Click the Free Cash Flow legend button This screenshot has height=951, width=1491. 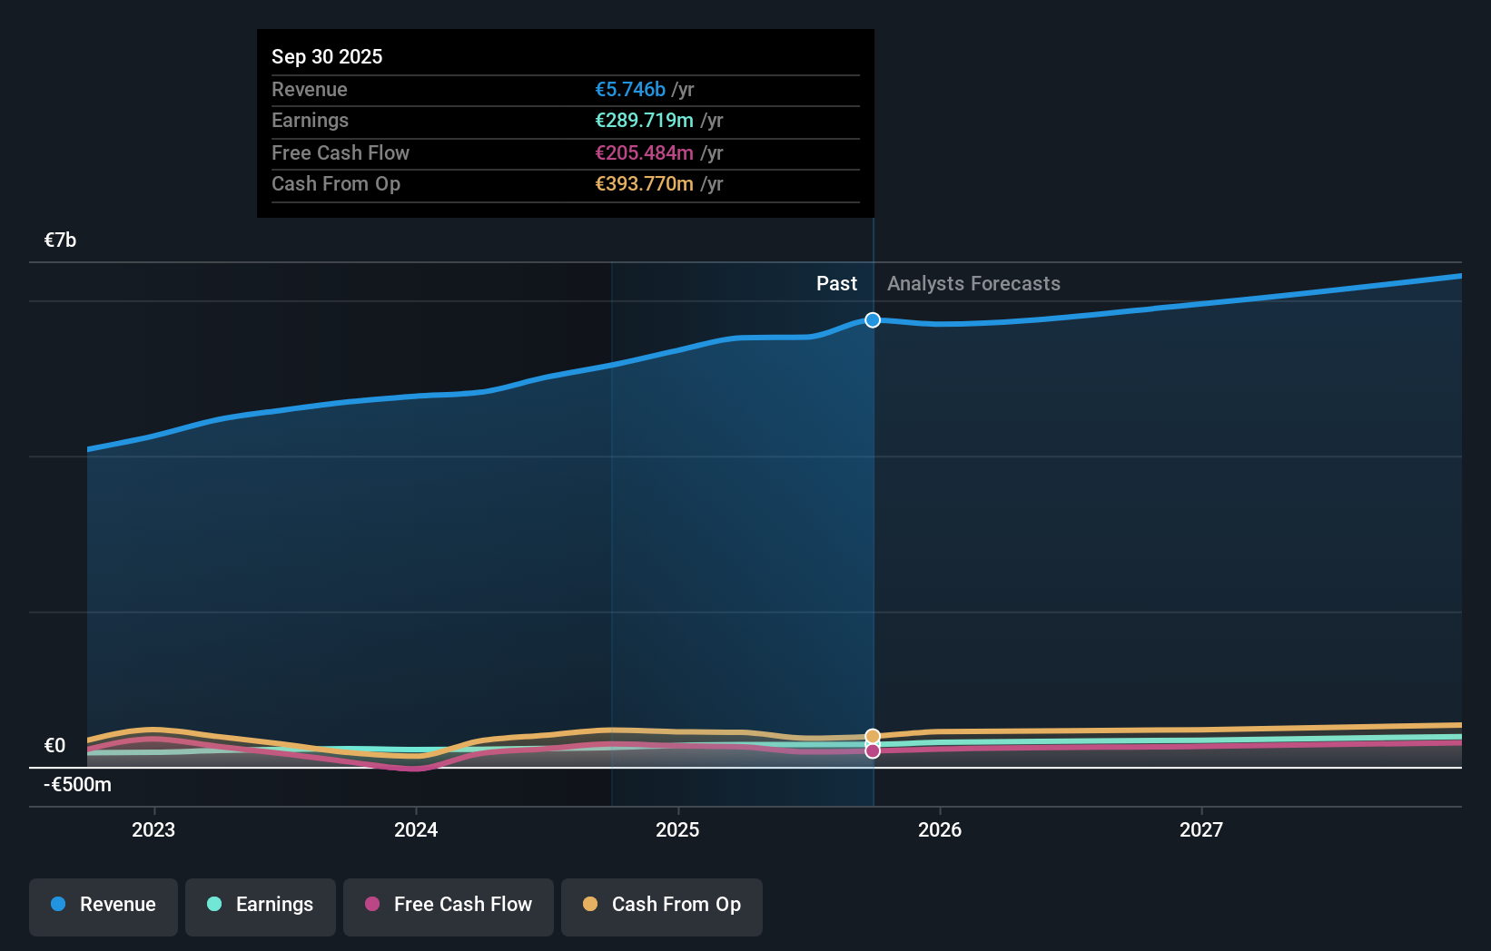coord(448,907)
